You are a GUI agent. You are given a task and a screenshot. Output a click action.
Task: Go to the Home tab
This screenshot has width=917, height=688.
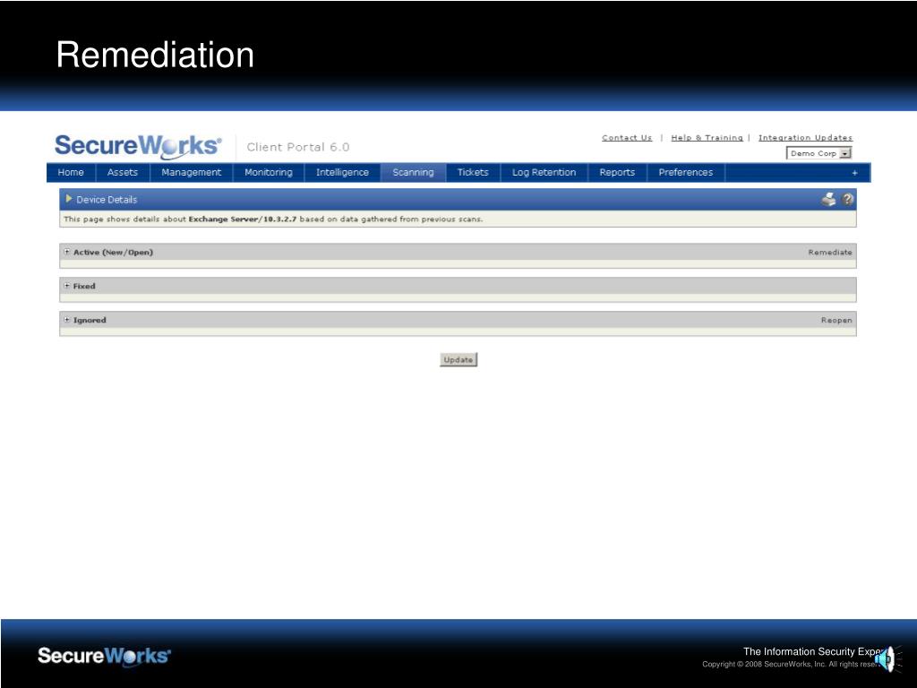click(71, 173)
